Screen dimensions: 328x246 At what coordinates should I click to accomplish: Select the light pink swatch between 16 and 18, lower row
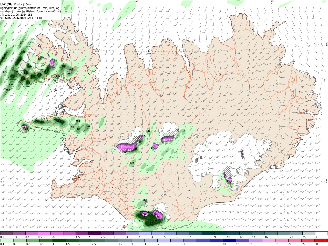(x=269, y=240)
